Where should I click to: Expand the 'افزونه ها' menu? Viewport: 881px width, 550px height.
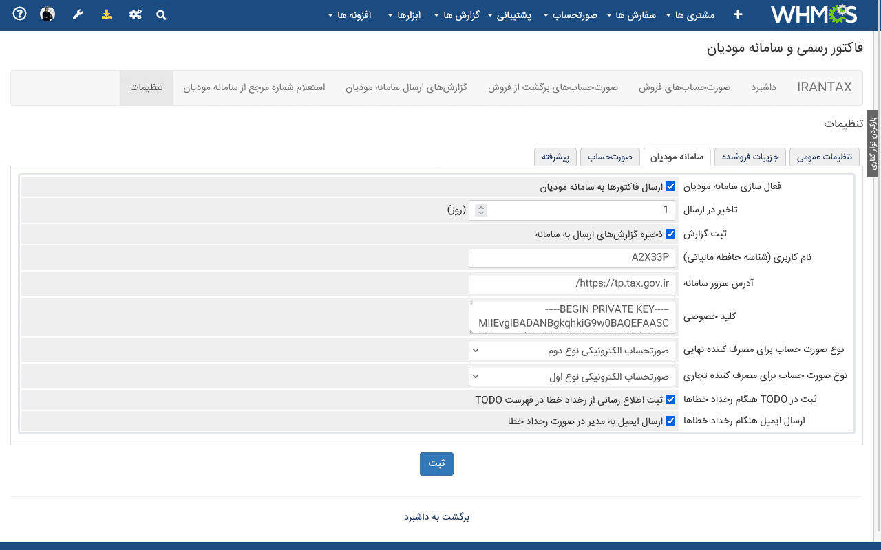pyautogui.click(x=350, y=14)
